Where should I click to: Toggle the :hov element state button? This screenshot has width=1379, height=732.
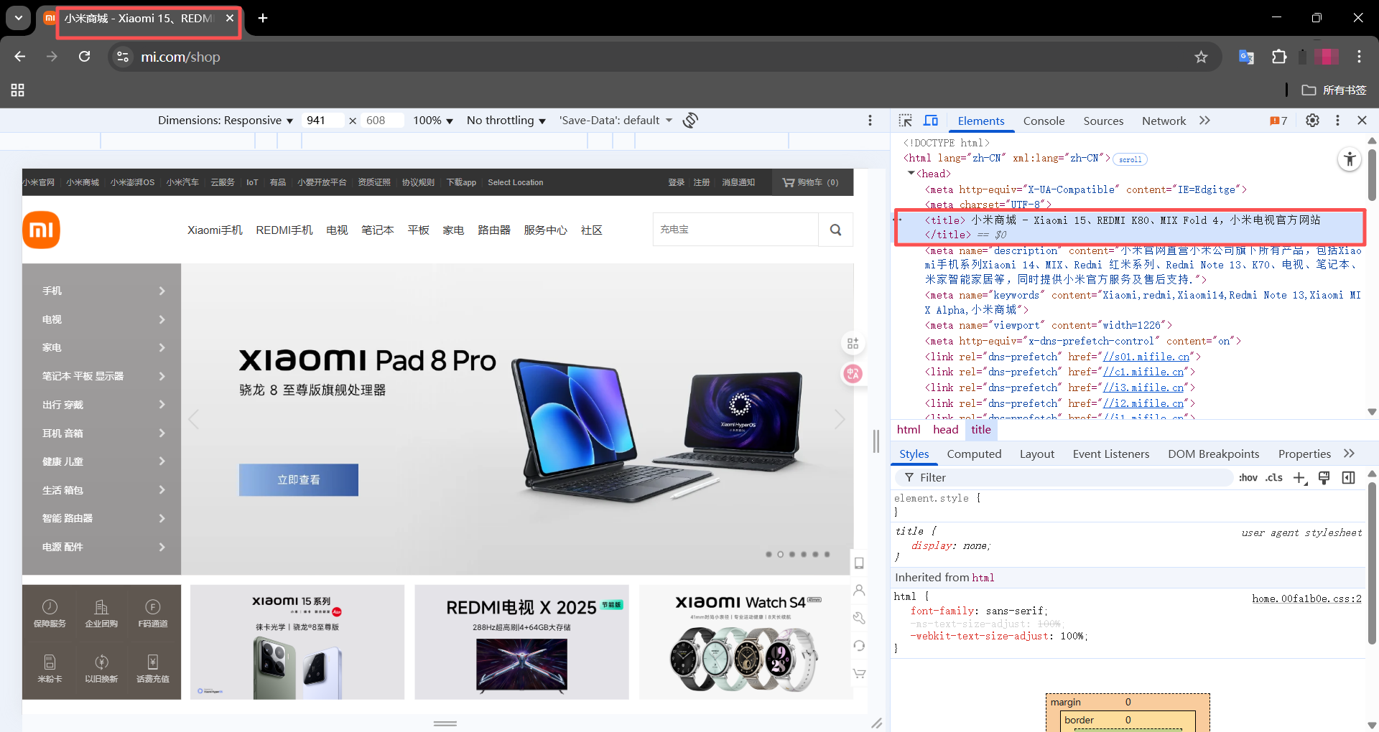click(x=1248, y=478)
